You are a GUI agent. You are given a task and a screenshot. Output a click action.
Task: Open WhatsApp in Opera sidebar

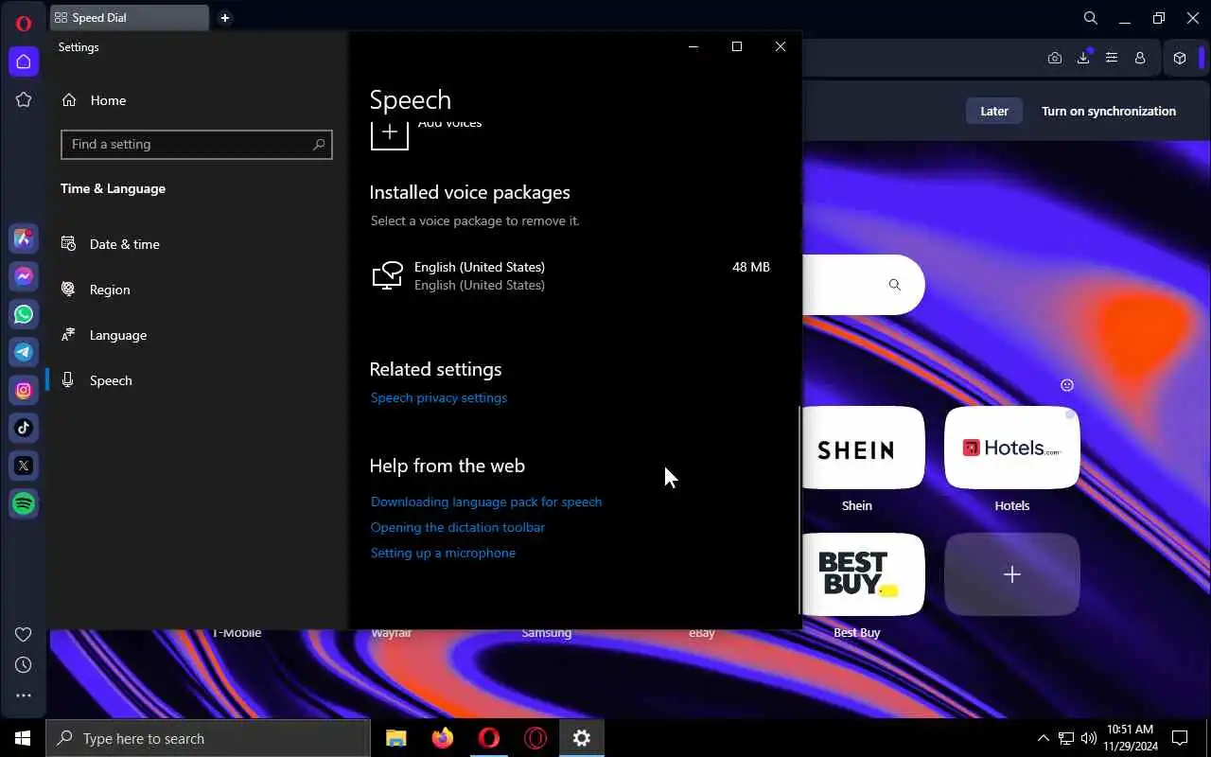click(24, 314)
